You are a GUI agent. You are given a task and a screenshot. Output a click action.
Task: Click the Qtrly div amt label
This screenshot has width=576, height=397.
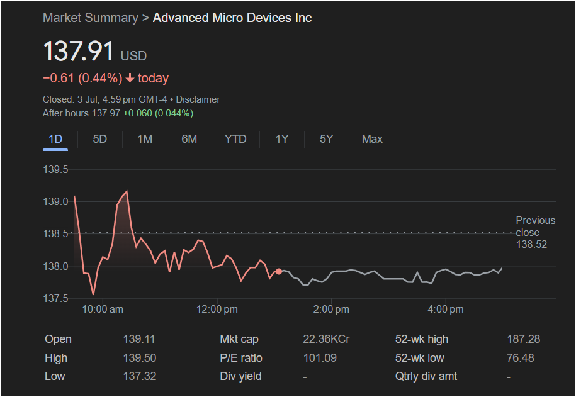[x=426, y=376]
